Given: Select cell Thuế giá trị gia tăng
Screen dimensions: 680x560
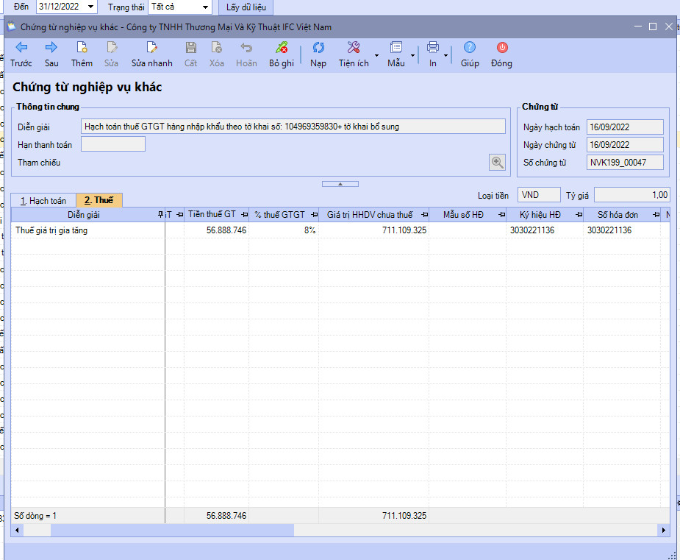Looking at the screenshot, I should coord(88,230).
